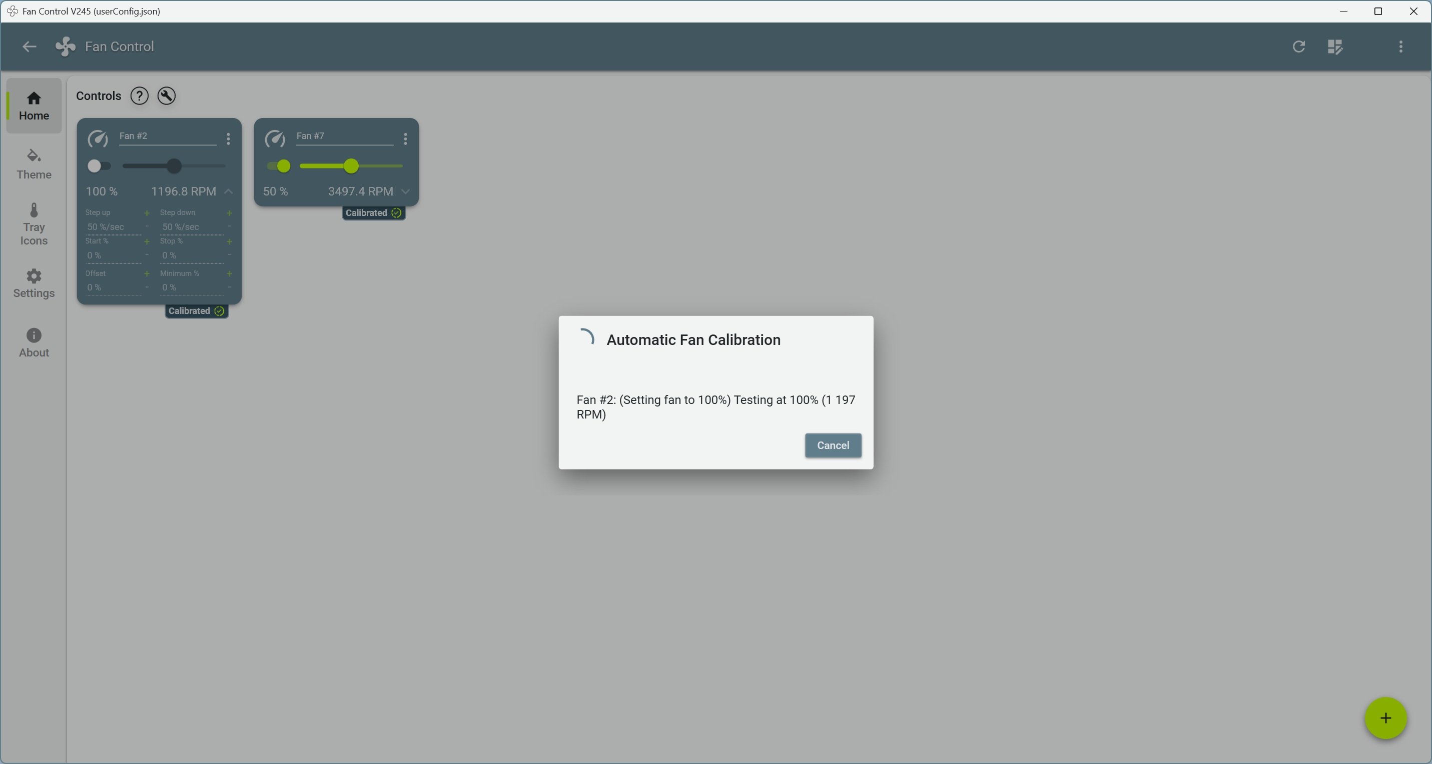Expand Fan #7 details chevron

point(406,191)
